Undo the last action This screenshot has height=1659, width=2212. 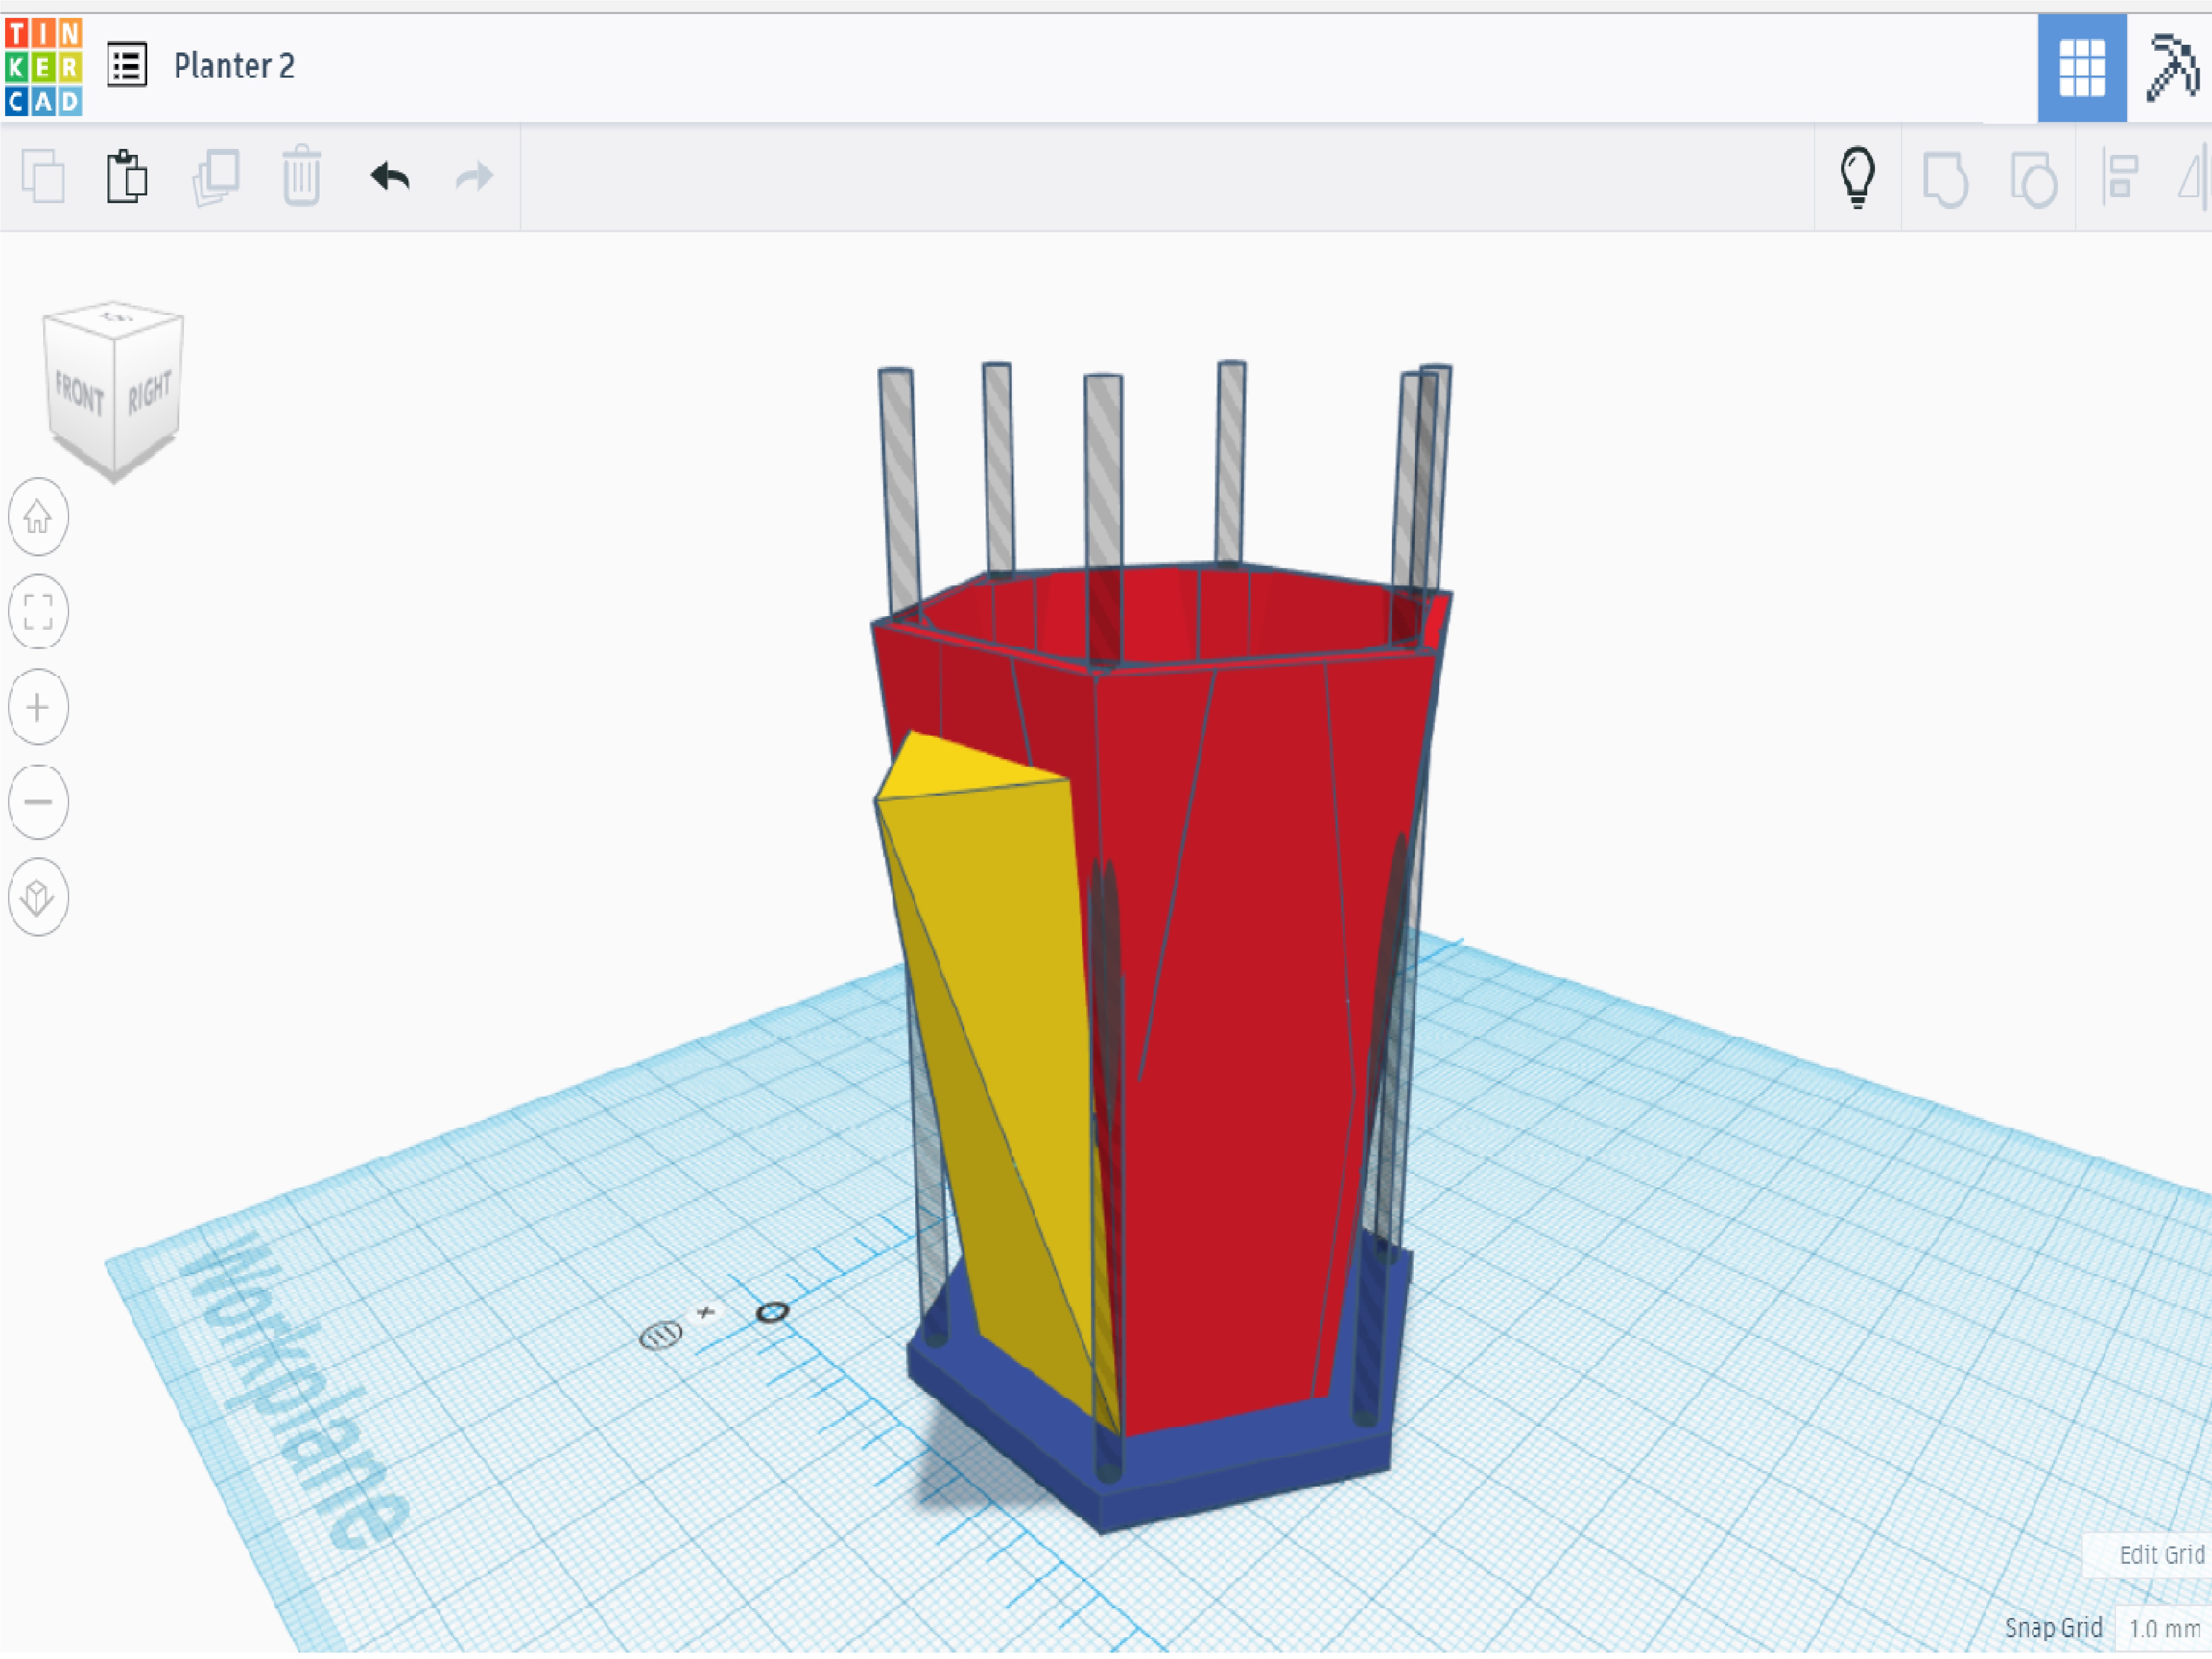coord(390,177)
